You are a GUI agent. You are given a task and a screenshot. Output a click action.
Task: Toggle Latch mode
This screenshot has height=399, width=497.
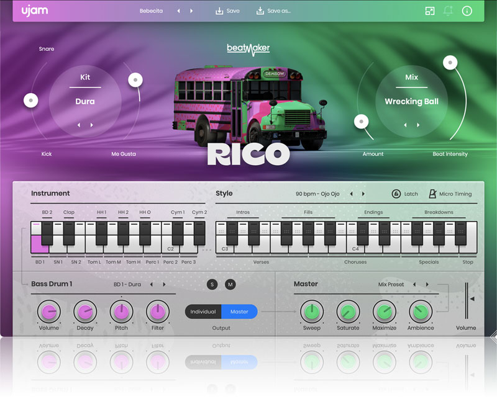click(405, 194)
